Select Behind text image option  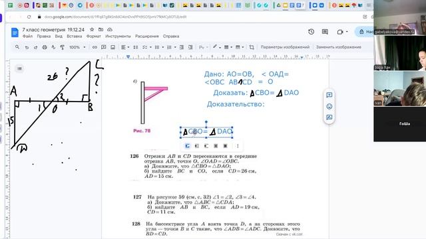(x=216, y=146)
